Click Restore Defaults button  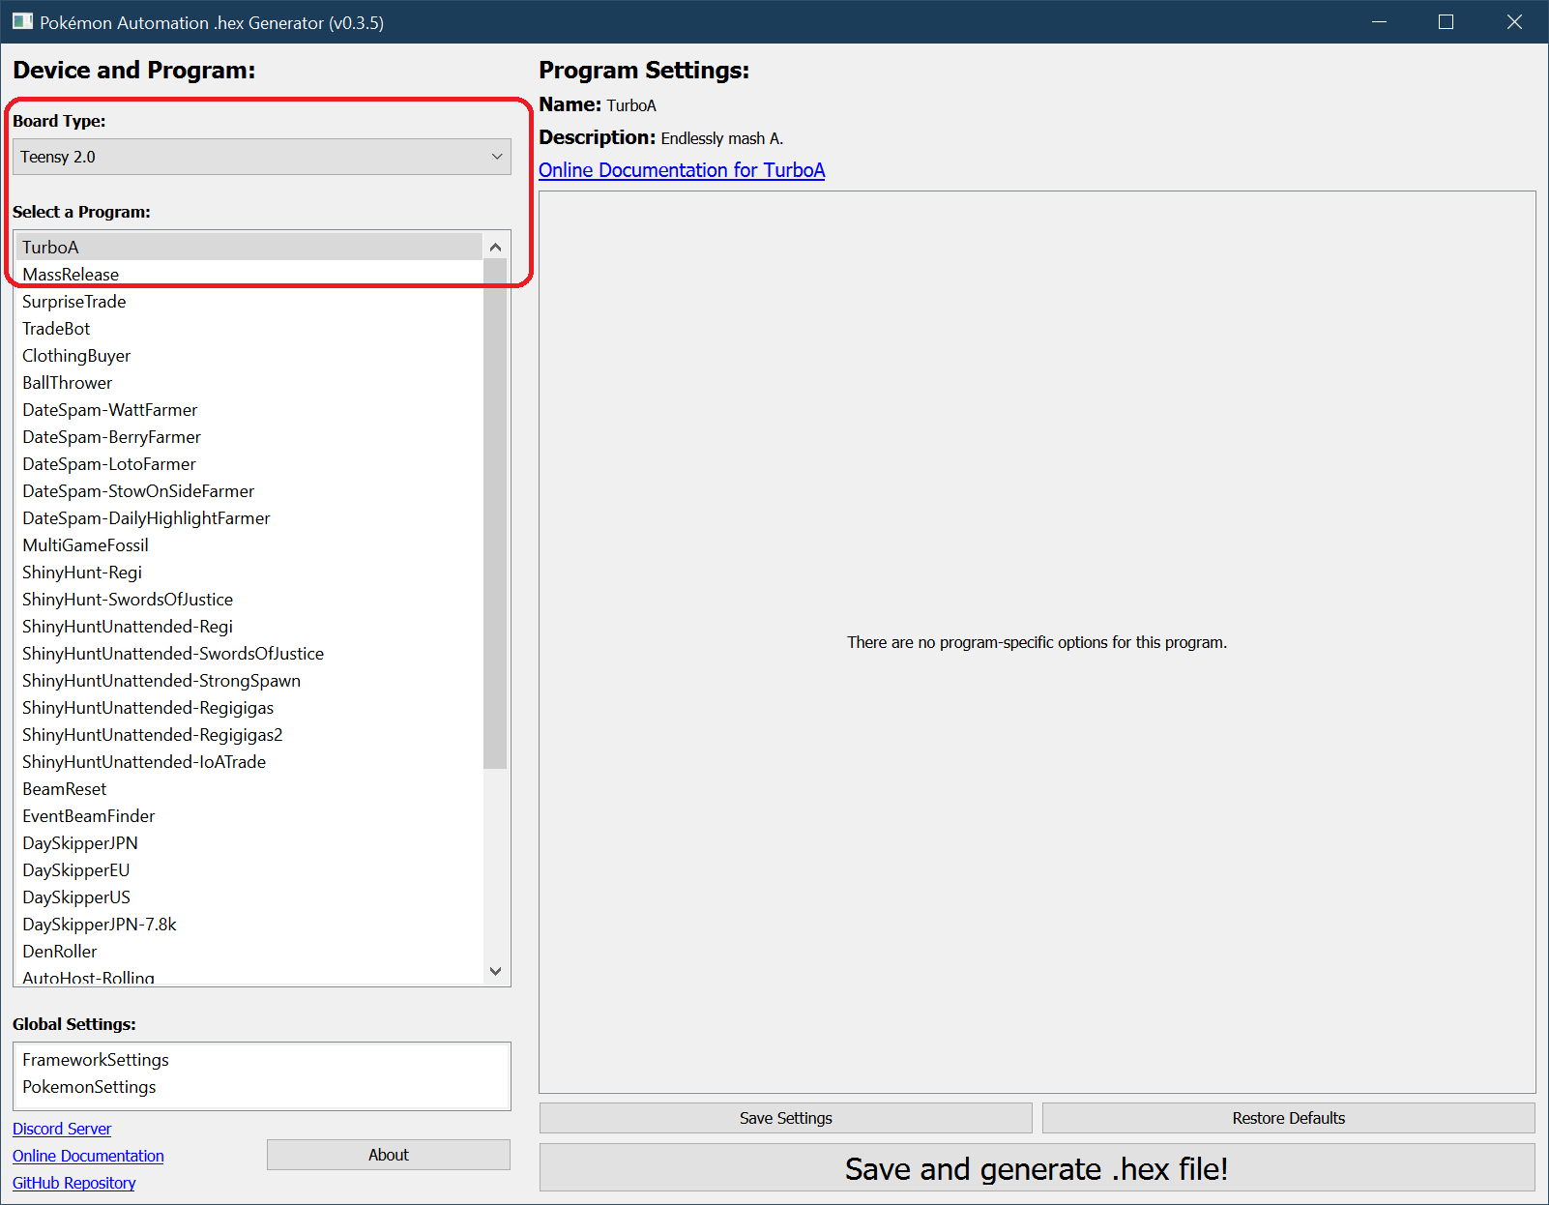(1289, 1118)
